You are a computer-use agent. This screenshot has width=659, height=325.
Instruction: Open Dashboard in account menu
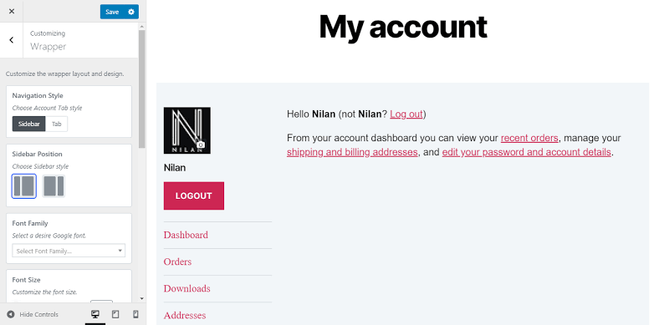click(186, 235)
